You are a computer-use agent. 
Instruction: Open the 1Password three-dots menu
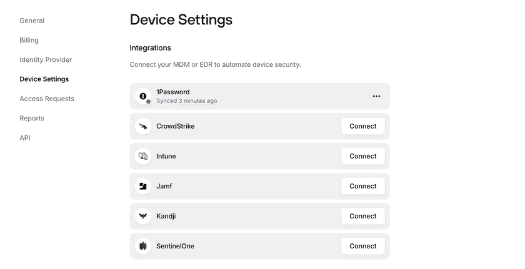[x=376, y=96]
